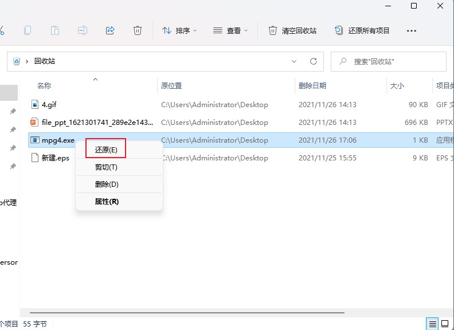Click the 696 KB size cell
The height and width of the screenshot is (330, 454).
pyautogui.click(x=416, y=123)
